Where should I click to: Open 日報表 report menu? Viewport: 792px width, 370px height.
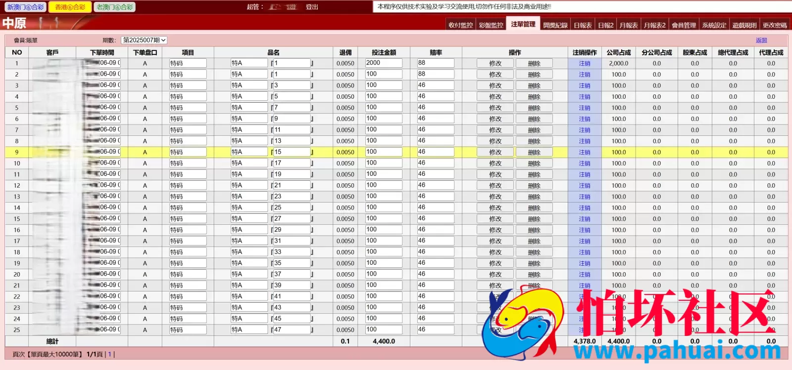(583, 25)
